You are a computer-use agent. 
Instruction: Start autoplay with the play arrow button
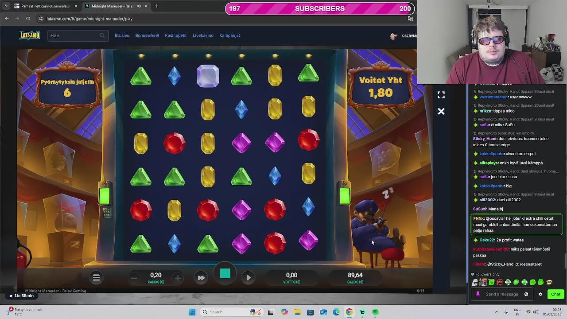[249, 278]
